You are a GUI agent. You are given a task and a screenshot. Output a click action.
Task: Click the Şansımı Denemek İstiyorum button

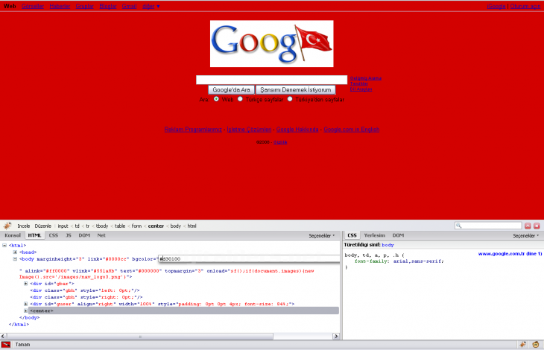pos(296,90)
